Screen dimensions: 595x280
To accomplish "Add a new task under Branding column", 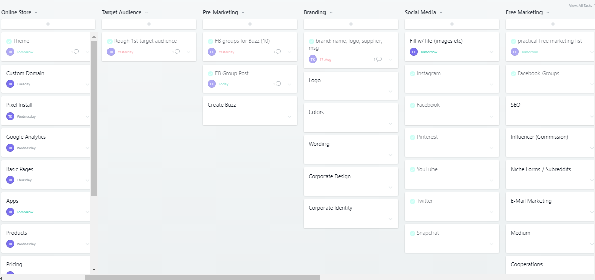I will click(351, 24).
